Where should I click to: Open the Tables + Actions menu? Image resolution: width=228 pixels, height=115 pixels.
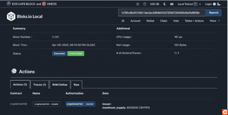194,21
